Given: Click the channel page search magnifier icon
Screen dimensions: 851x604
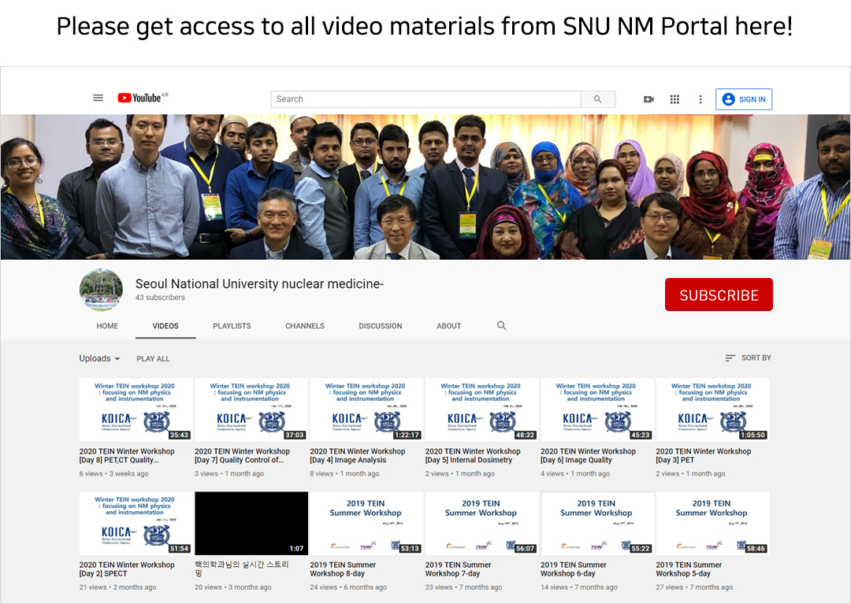Looking at the screenshot, I should pyautogui.click(x=501, y=325).
